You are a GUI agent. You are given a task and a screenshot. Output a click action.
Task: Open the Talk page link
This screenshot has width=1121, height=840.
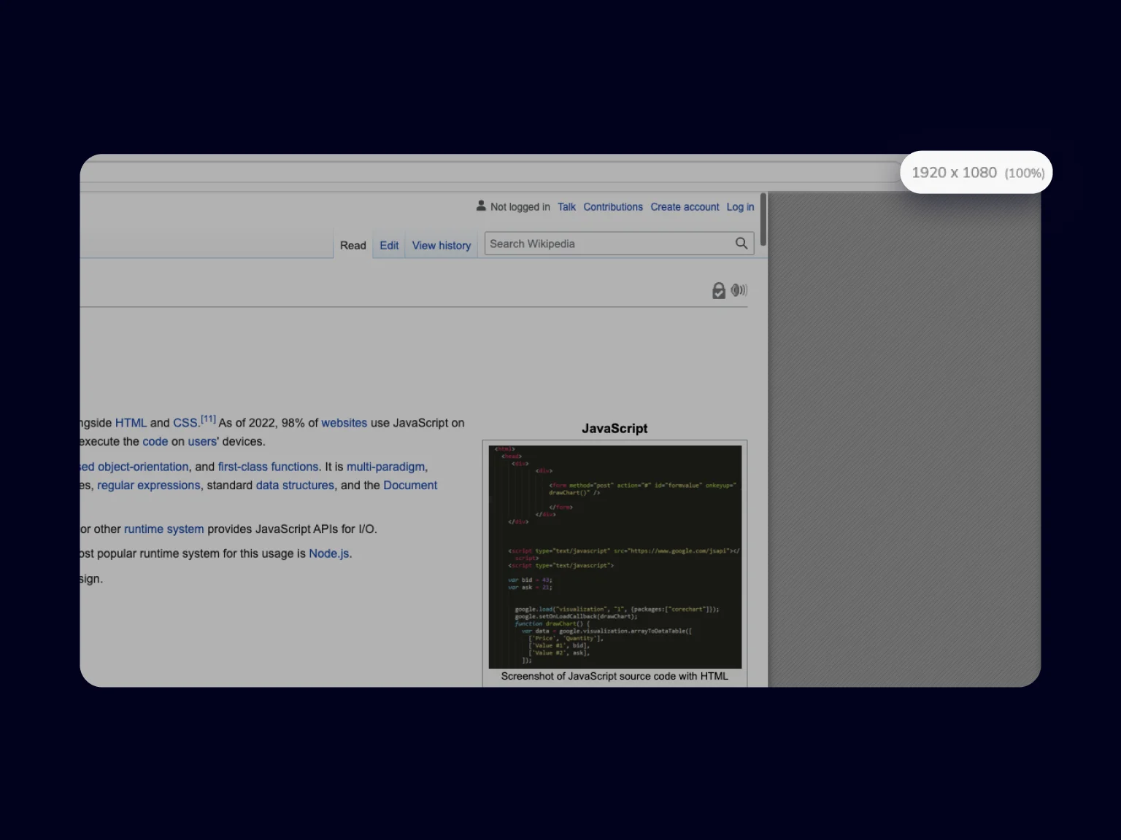pos(566,206)
